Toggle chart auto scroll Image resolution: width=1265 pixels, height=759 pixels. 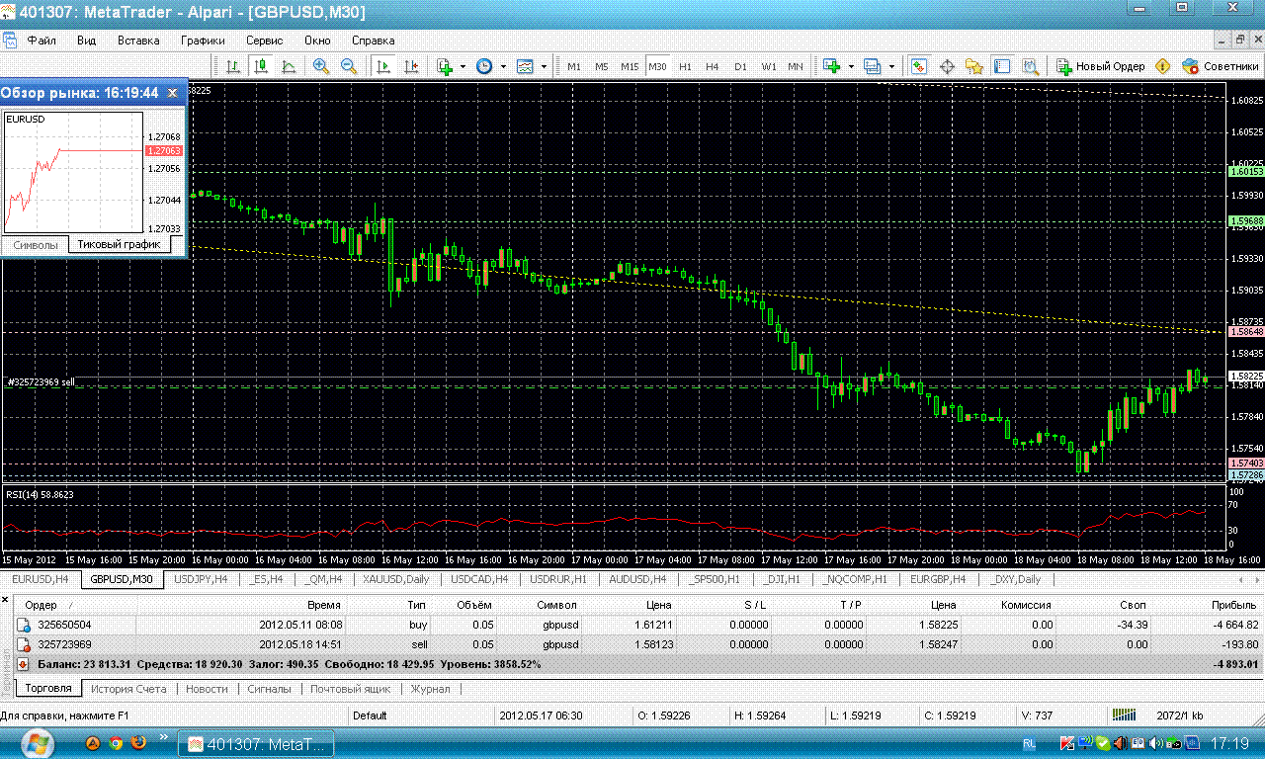(382, 66)
